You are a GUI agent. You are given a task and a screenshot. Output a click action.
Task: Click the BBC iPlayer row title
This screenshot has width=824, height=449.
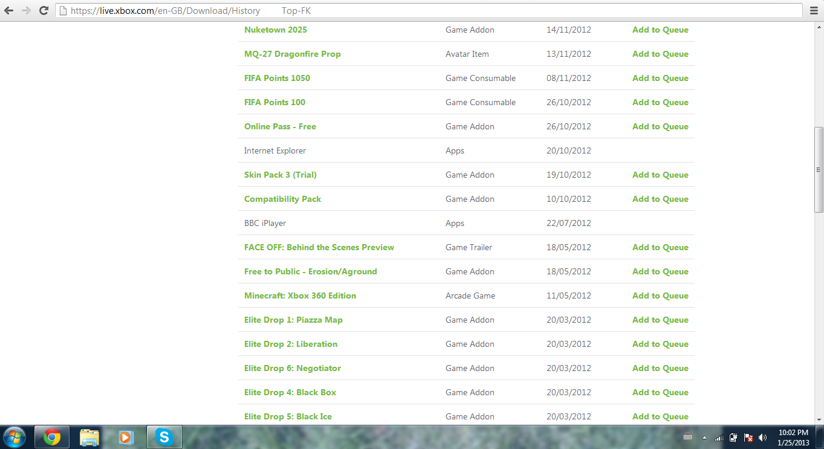click(x=265, y=223)
